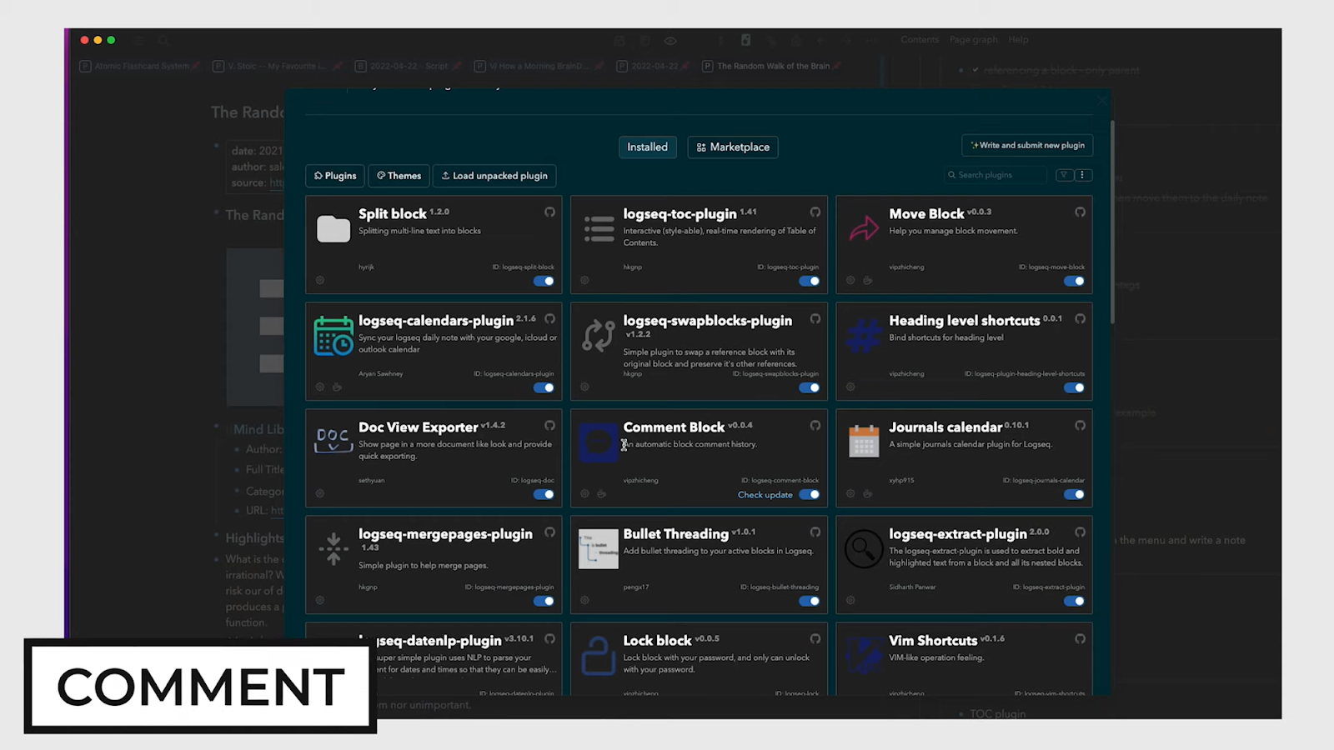The image size is (1334, 750).
Task: Click the Search plugins input field
Action: point(995,175)
